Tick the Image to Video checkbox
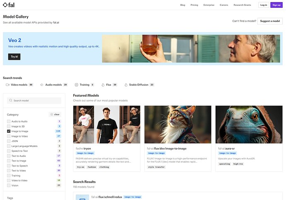Image resolution: width=286 pixels, height=200 pixels. click(9, 136)
